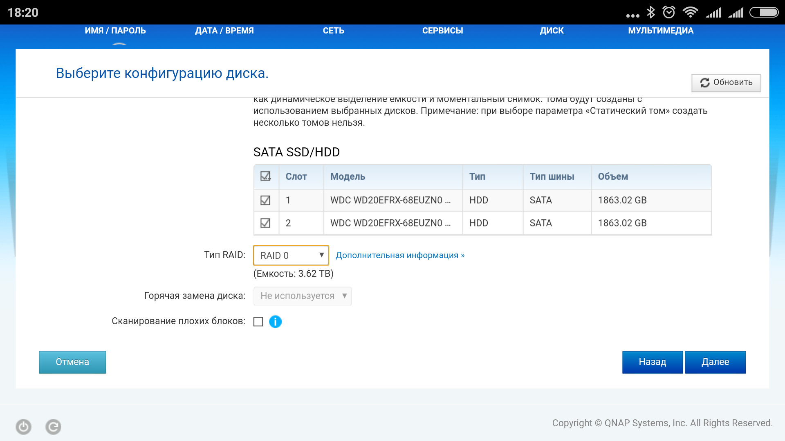The width and height of the screenshot is (785, 441).
Task: Open the Дополнительная информация link
Action: tap(399, 255)
